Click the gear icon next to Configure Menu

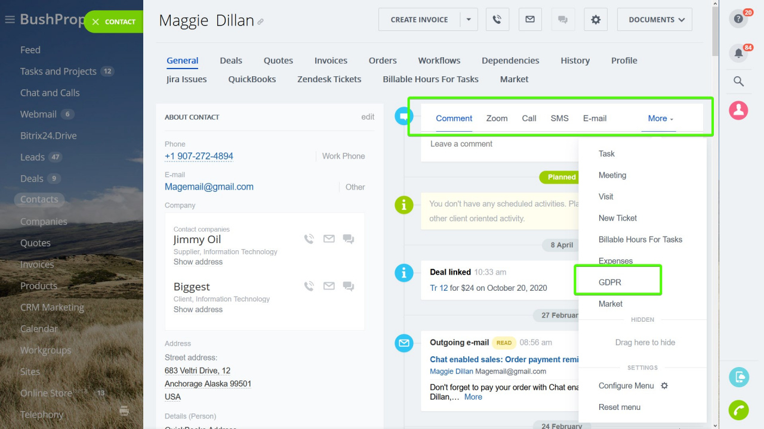[x=664, y=386]
